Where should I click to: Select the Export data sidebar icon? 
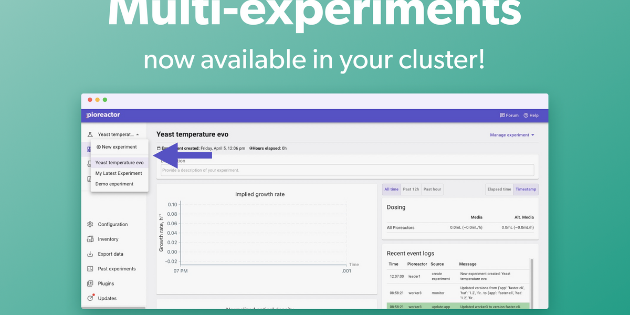[90, 254]
